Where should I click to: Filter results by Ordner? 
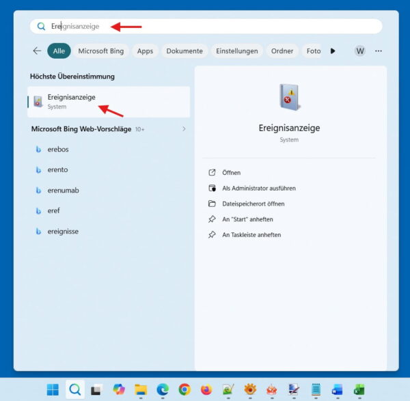pyautogui.click(x=282, y=51)
